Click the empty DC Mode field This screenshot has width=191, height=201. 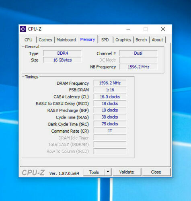pos(138,60)
